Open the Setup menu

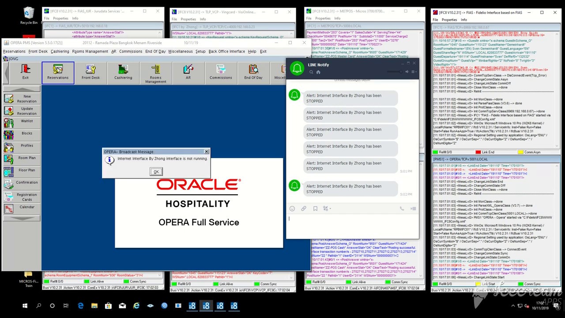click(x=200, y=51)
